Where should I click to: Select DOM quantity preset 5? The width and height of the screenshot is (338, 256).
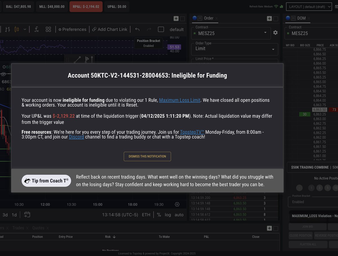click(327, 188)
